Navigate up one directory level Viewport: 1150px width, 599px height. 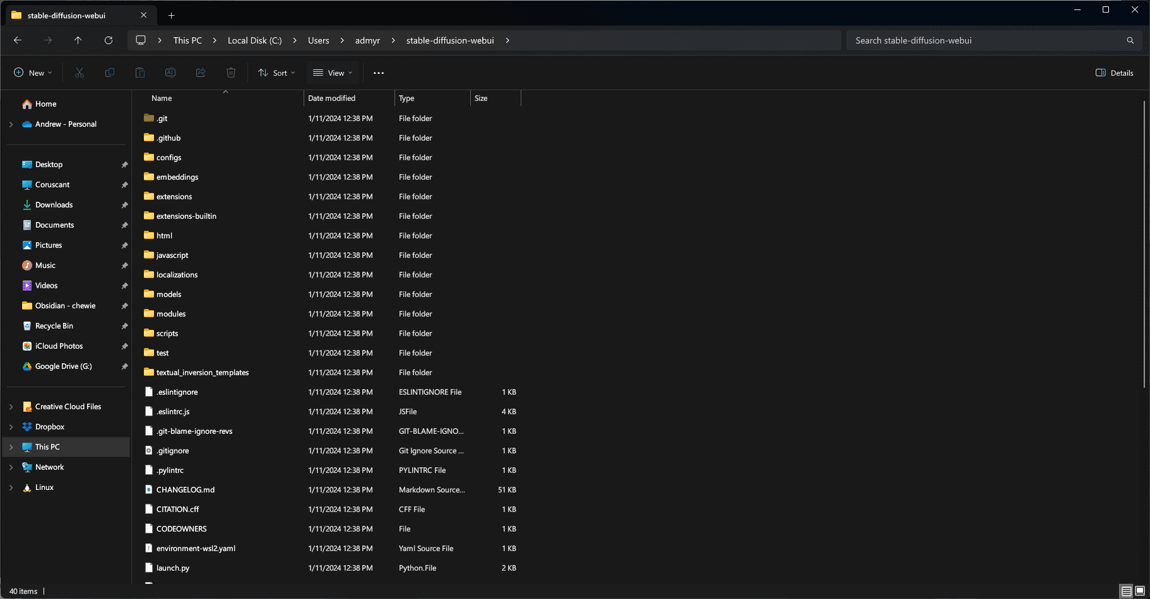tap(78, 40)
